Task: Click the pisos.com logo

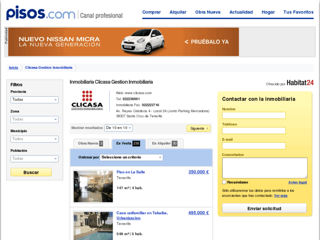Action: 40,13
